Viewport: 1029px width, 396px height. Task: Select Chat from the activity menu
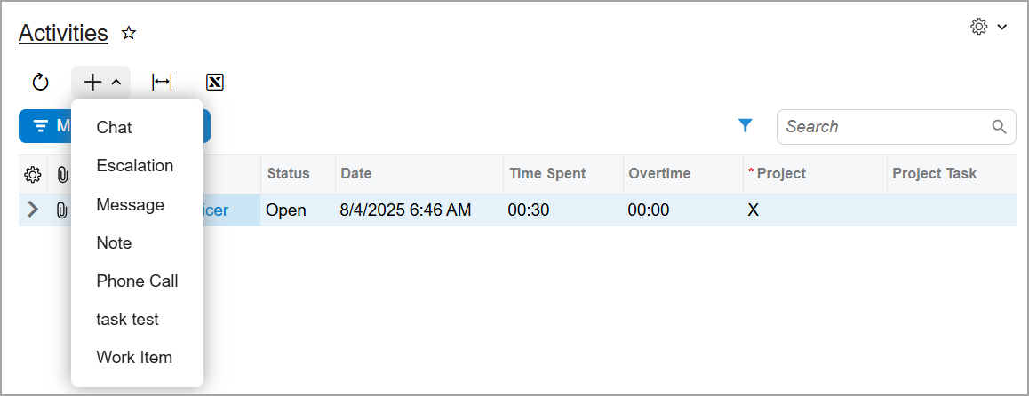114,128
